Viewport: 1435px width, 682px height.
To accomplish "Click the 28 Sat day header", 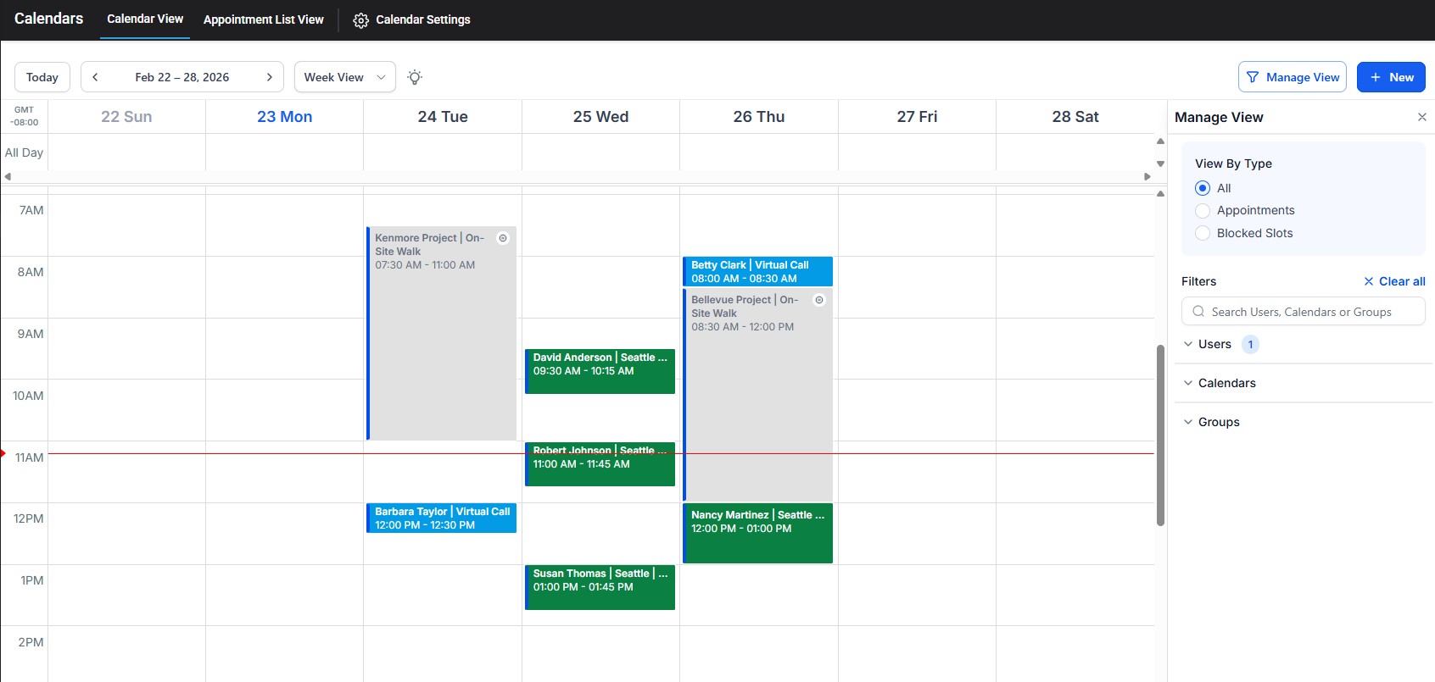I will [1075, 117].
